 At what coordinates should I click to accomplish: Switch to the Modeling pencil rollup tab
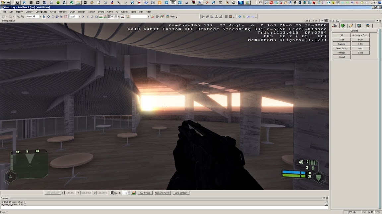tap(351, 25)
